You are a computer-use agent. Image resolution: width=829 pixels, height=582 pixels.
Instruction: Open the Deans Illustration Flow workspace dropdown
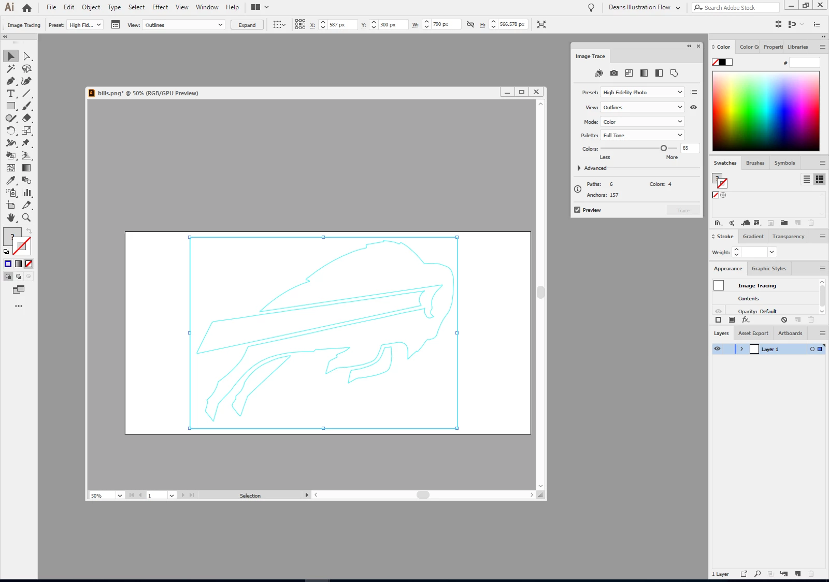[644, 8]
